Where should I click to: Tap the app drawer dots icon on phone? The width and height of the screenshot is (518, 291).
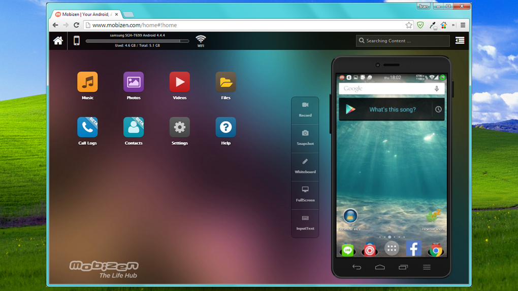392,248
